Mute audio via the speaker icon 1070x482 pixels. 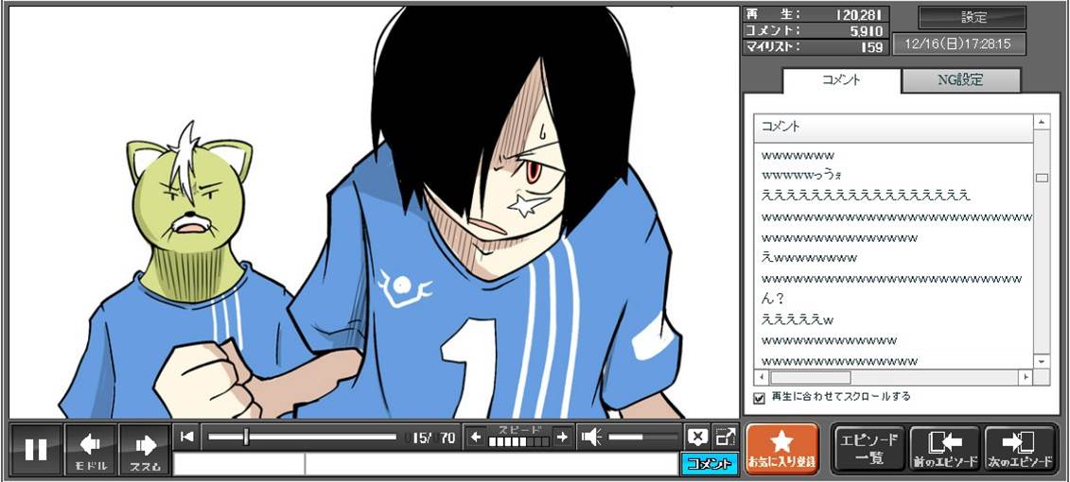(x=591, y=437)
